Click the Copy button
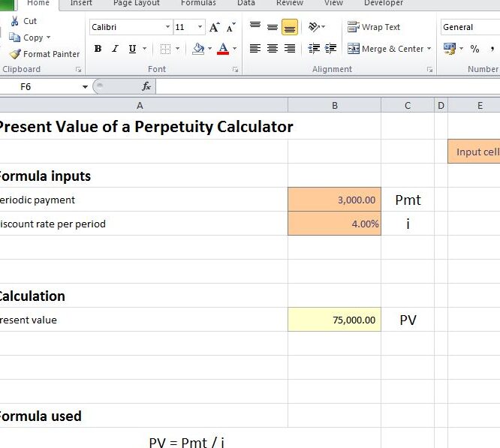500x448 pixels. pyautogui.click(x=27, y=38)
